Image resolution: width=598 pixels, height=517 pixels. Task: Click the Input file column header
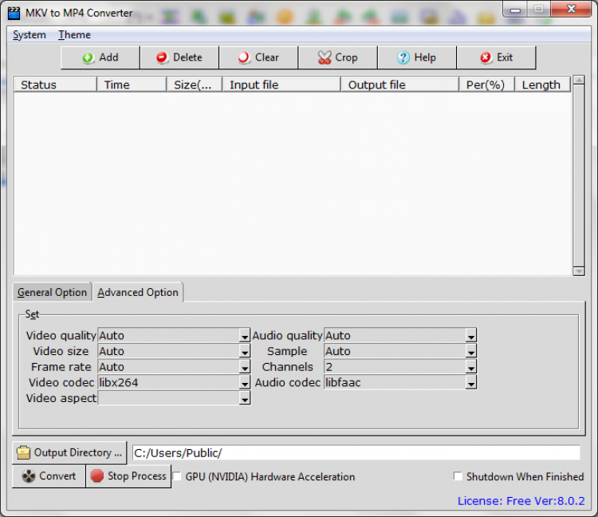pyautogui.click(x=281, y=85)
